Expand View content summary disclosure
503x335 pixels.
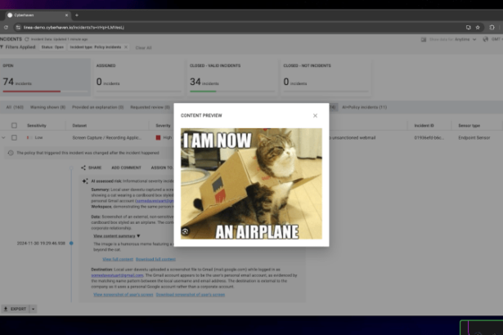117,236
